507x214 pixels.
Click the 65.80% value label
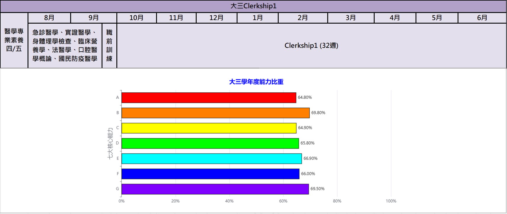307,143
